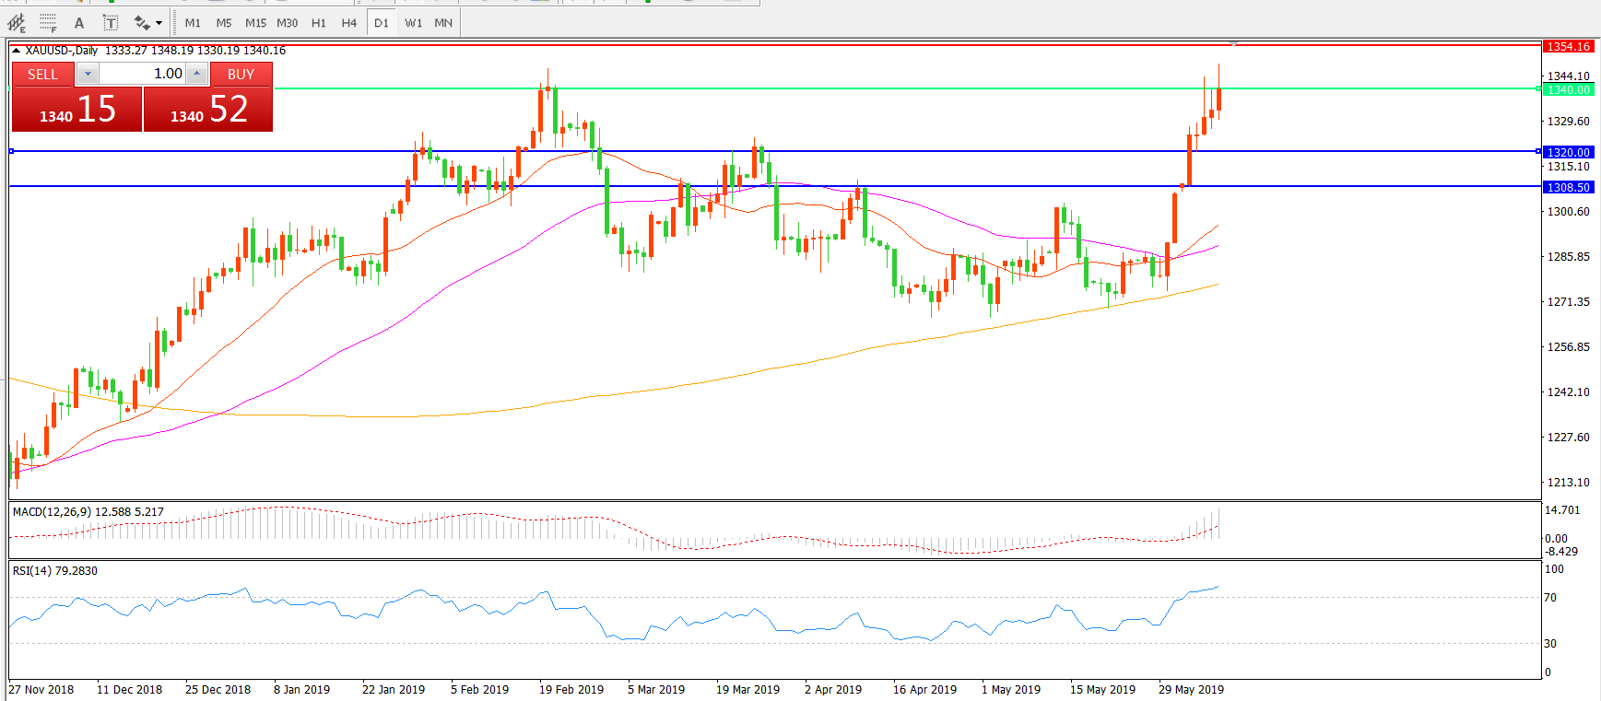Select the D1 daily timeframe

point(382,23)
